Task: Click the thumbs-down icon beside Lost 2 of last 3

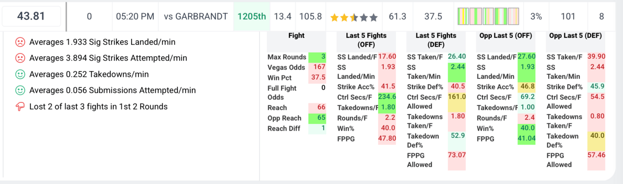Action: [20, 107]
